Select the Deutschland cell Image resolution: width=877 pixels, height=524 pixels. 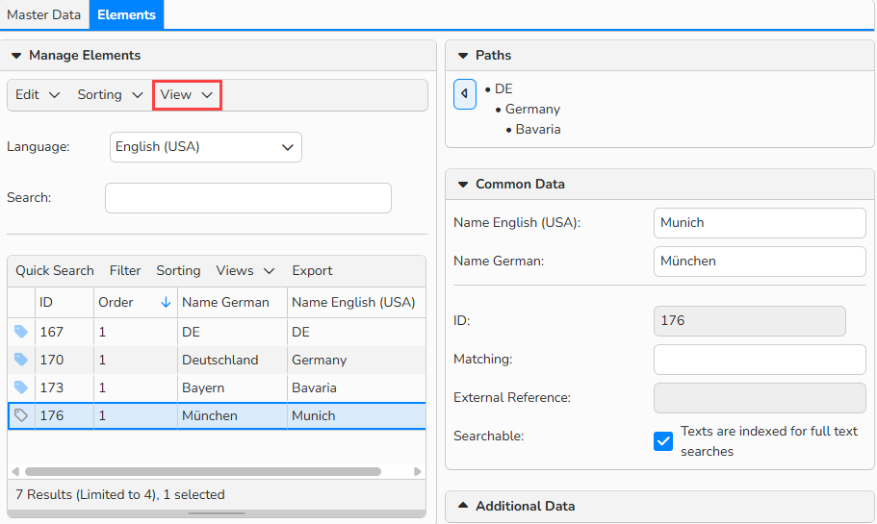232,360
